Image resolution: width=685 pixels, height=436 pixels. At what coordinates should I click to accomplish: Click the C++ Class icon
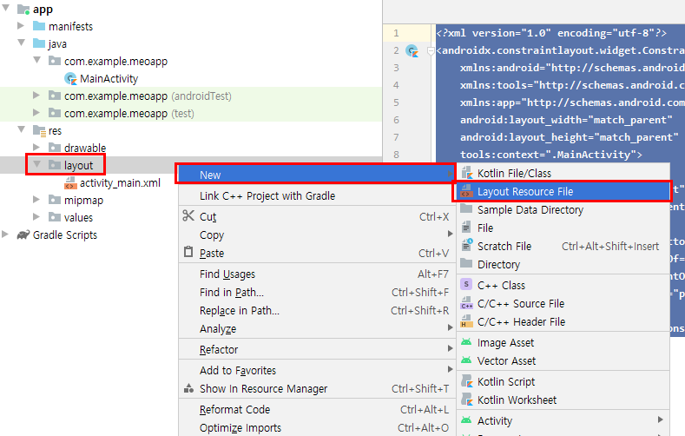click(466, 284)
